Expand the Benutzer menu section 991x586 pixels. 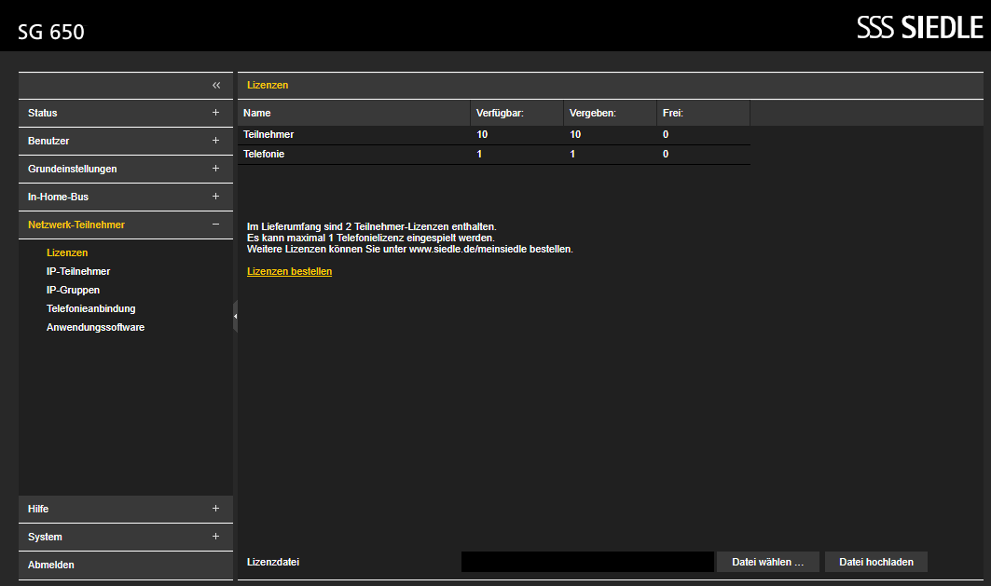[126, 141]
